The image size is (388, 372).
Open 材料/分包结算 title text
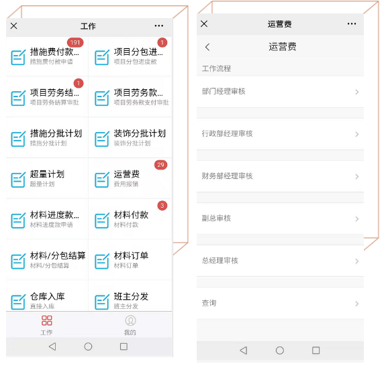[58, 255]
